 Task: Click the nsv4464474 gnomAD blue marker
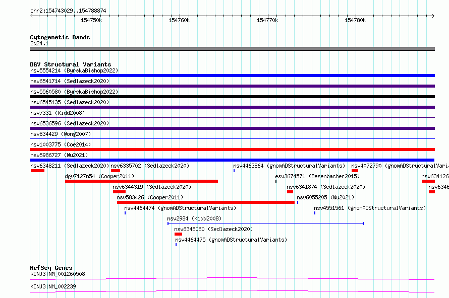pyautogui.click(x=125, y=213)
